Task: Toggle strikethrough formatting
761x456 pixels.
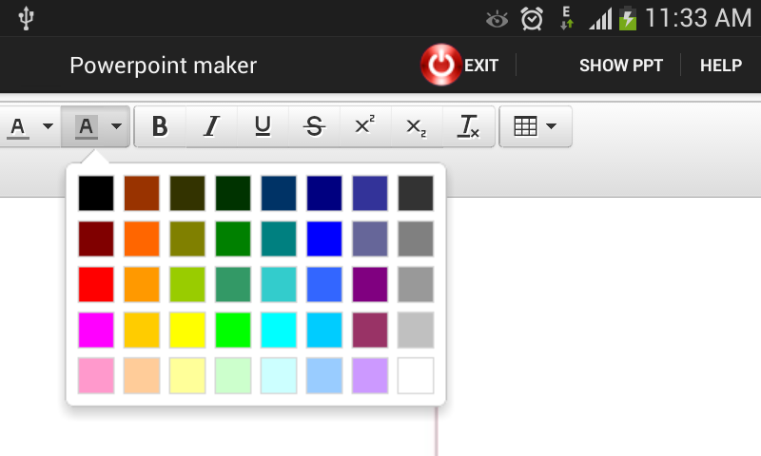Action: [x=314, y=126]
